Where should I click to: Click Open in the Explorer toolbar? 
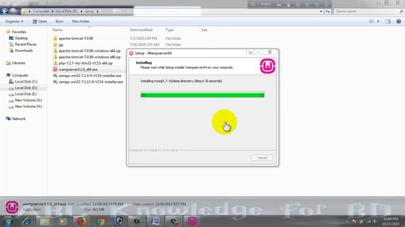40,21
